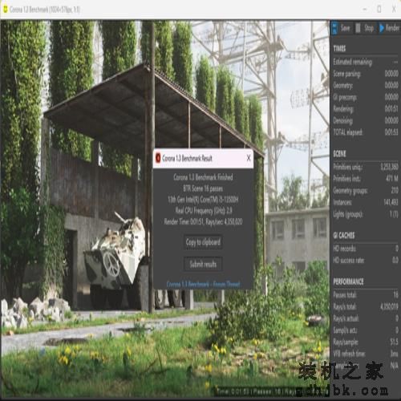Image resolution: width=401 pixels, height=401 pixels.
Task: Click the Submit results button
Action: click(x=203, y=264)
